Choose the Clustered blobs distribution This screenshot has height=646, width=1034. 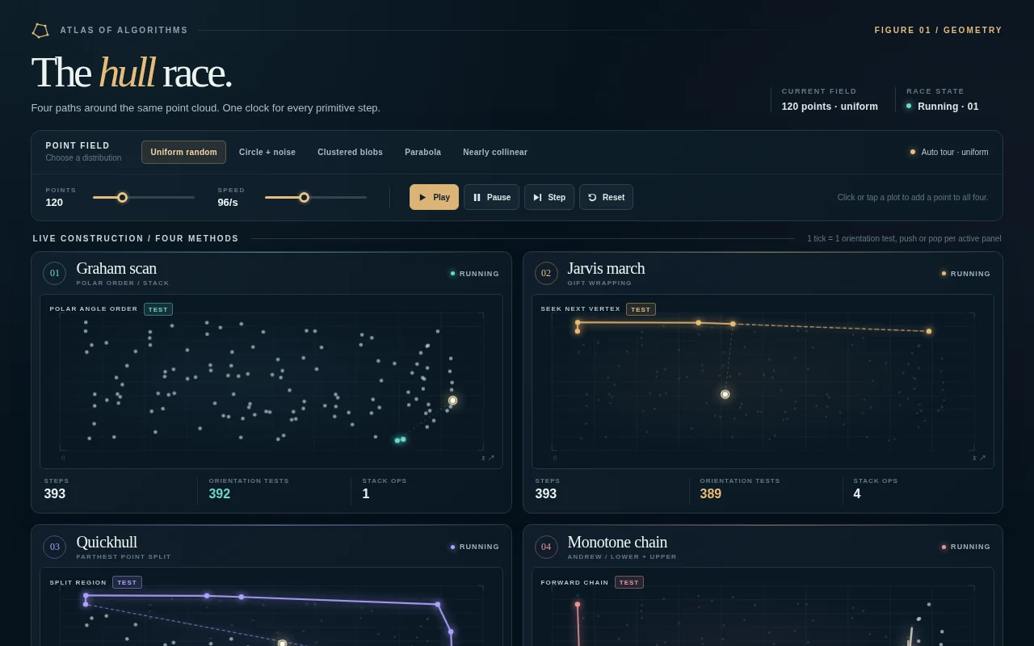(x=350, y=152)
